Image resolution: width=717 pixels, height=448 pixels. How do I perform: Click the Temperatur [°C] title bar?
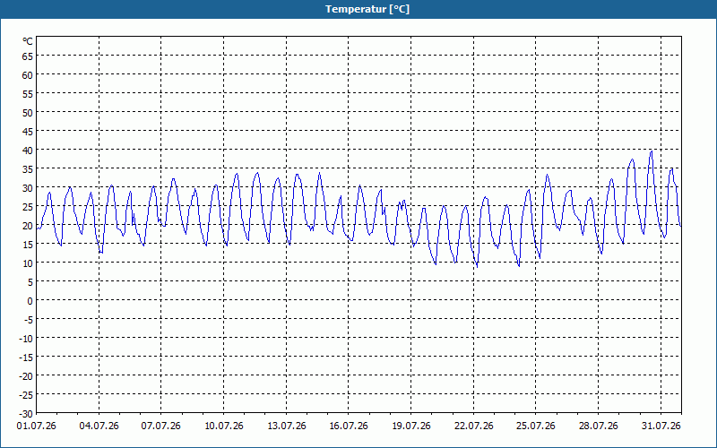pyautogui.click(x=358, y=9)
